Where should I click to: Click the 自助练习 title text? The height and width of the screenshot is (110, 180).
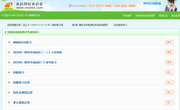19,73
